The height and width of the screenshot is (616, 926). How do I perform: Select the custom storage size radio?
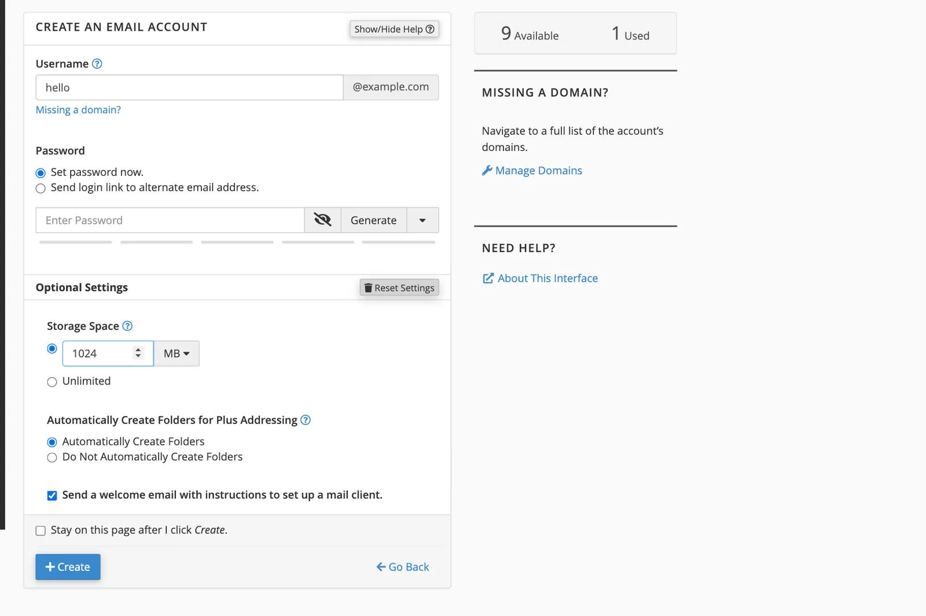coord(52,348)
